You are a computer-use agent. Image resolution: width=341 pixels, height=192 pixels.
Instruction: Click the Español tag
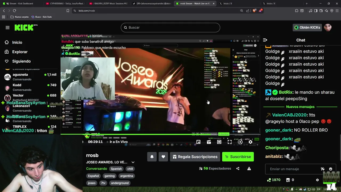click(93, 176)
